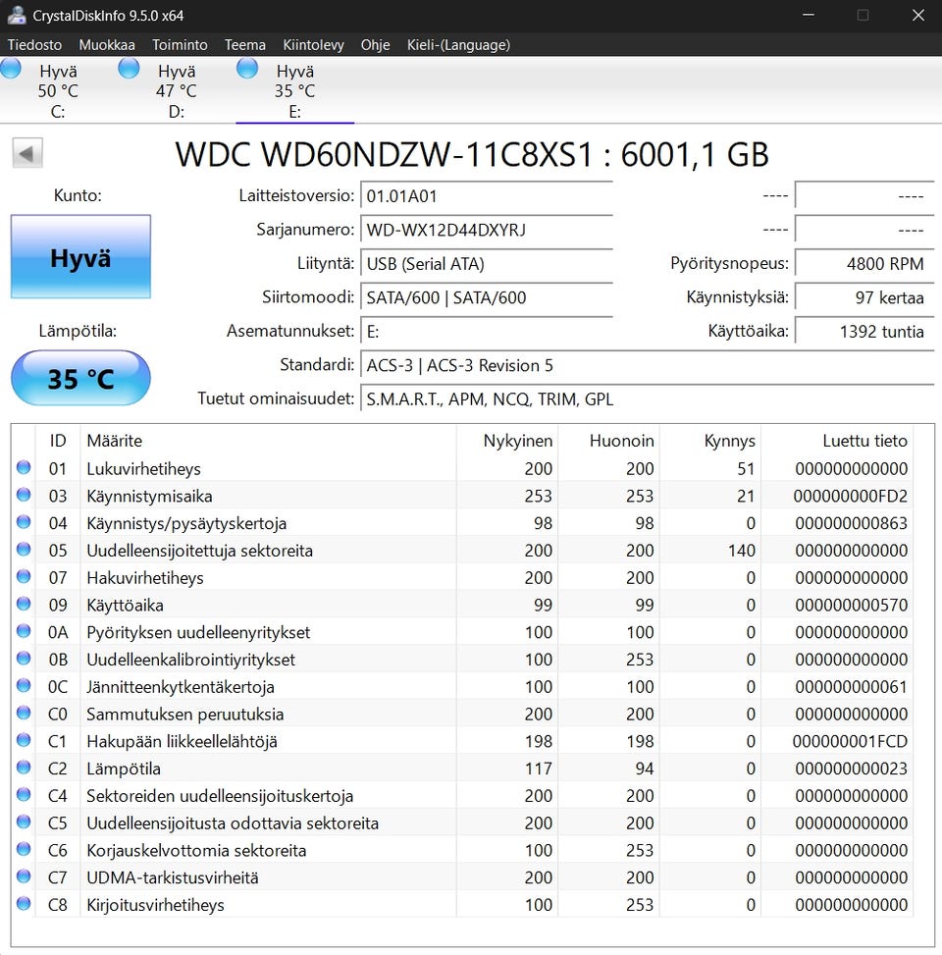Click status icon for Lukuvirhetiheys row

(24, 468)
